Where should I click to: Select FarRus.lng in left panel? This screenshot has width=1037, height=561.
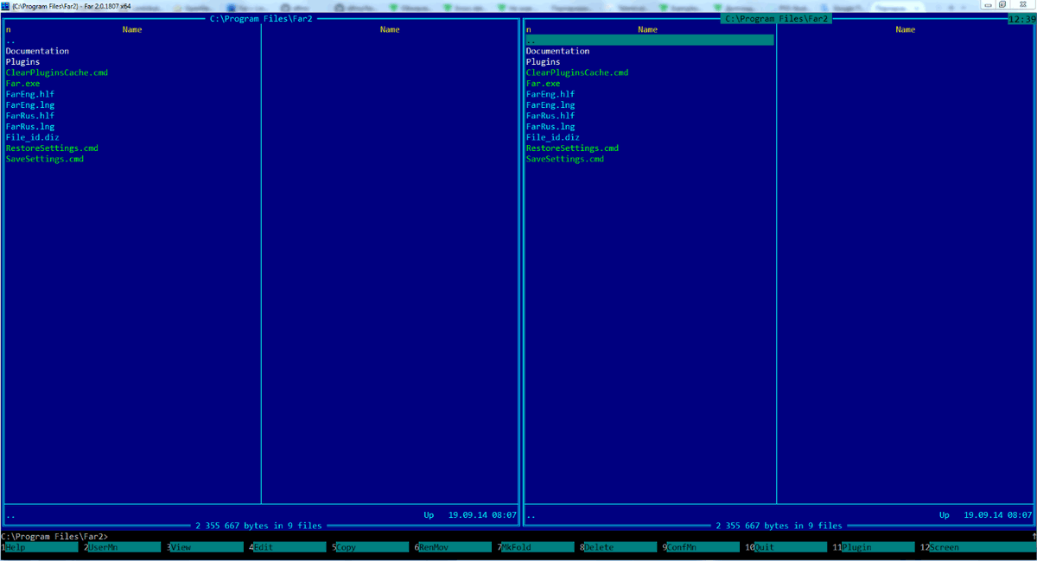point(30,127)
